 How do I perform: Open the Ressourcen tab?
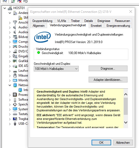[122, 21]
